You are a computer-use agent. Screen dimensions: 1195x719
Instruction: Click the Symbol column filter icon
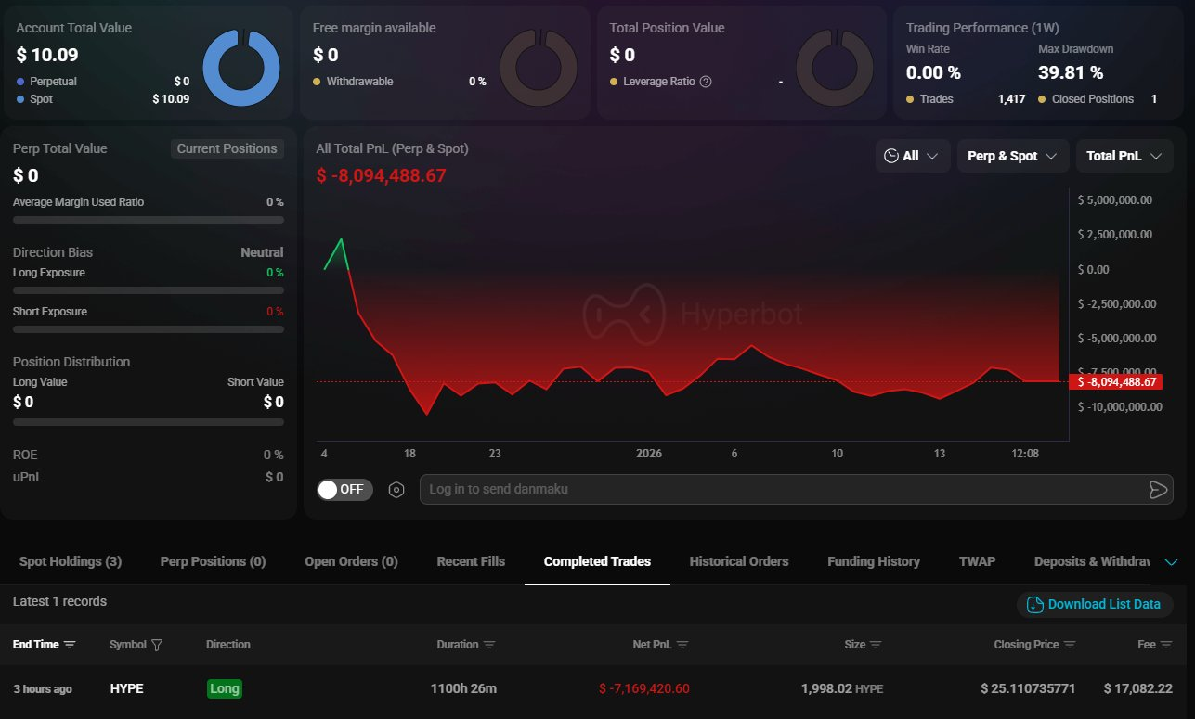point(157,645)
